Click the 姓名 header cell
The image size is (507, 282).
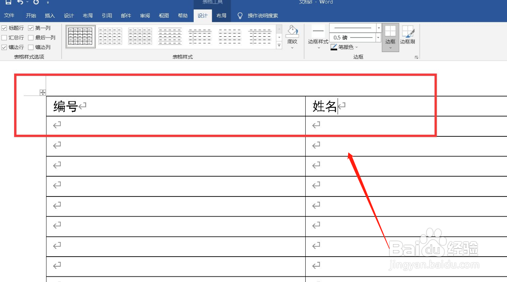tap(406, 106)
